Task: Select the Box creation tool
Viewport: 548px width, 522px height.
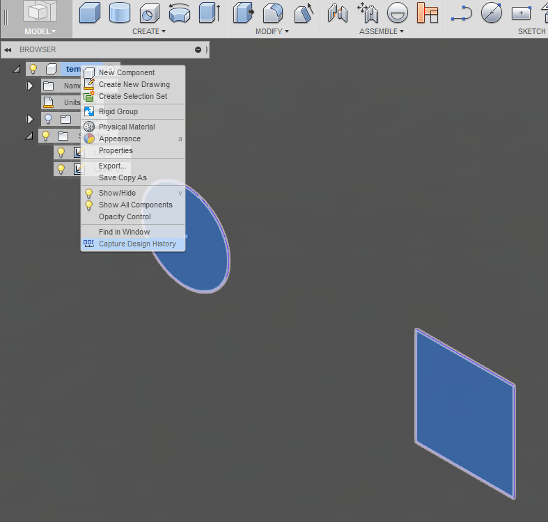Action: (x=89, y=13)
